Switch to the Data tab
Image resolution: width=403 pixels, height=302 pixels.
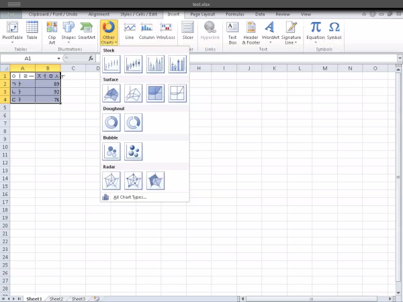pyautogui.click(x=260, y=14)
